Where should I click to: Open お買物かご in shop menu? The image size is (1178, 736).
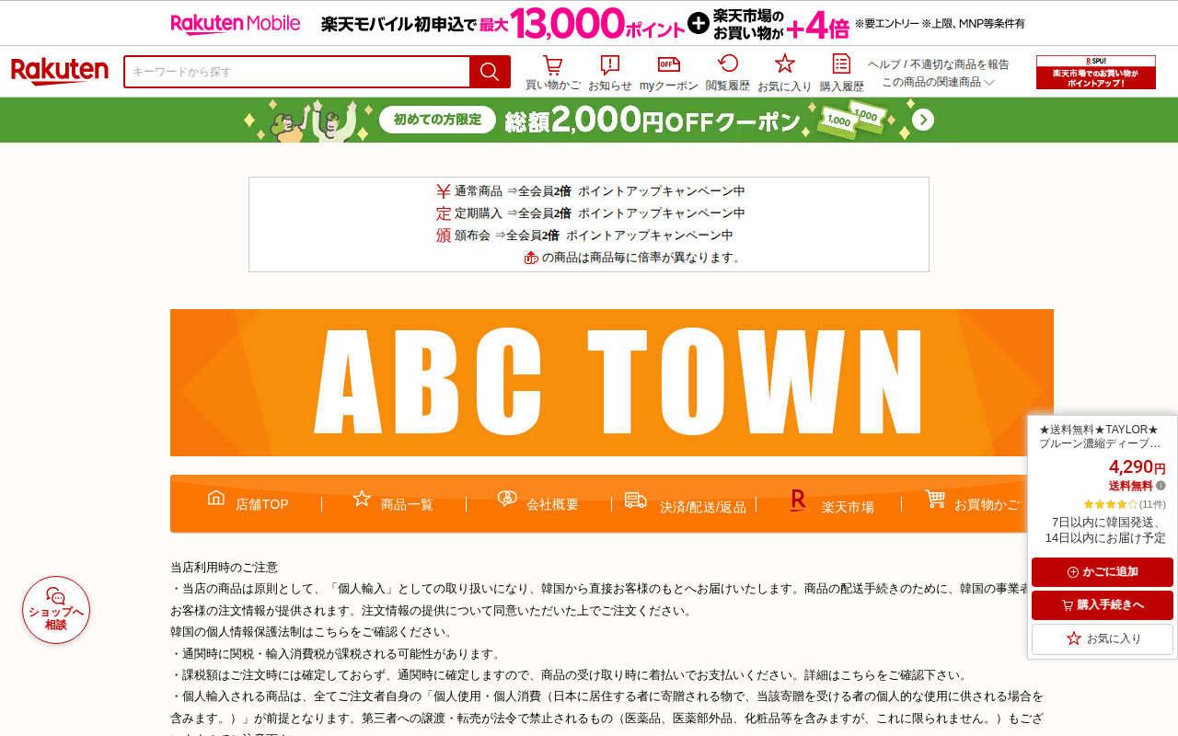point(987,504)
